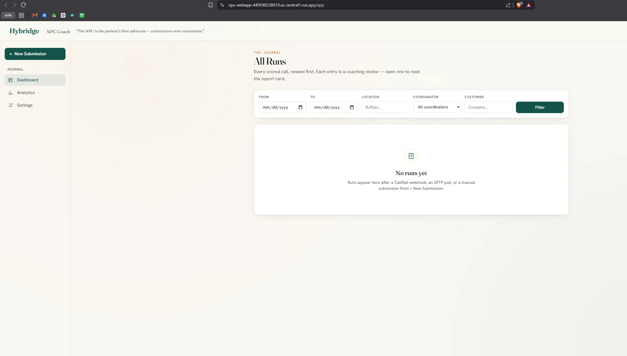Open the site settings icon in the address bar

pos(222,5)
